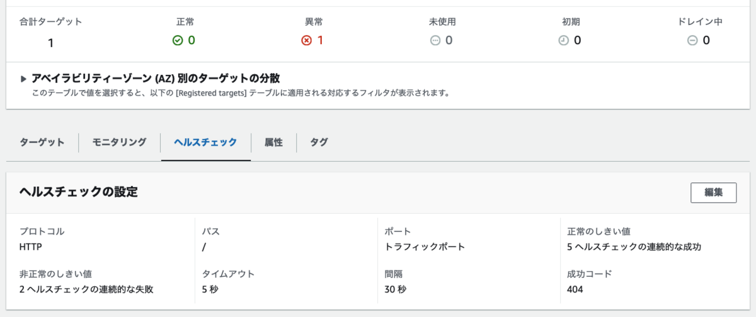Screen dimensions: 756x317
Task: Click the unused status ellipsis icon
Action: pyautogui.click(x=435, y=40)
